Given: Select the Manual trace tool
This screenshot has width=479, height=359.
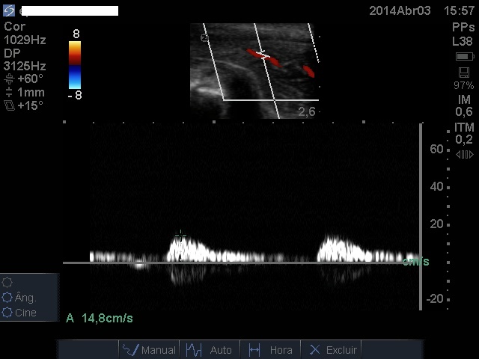Looking at the screenshot, I should pyautogui.click(x=149, y=349).
